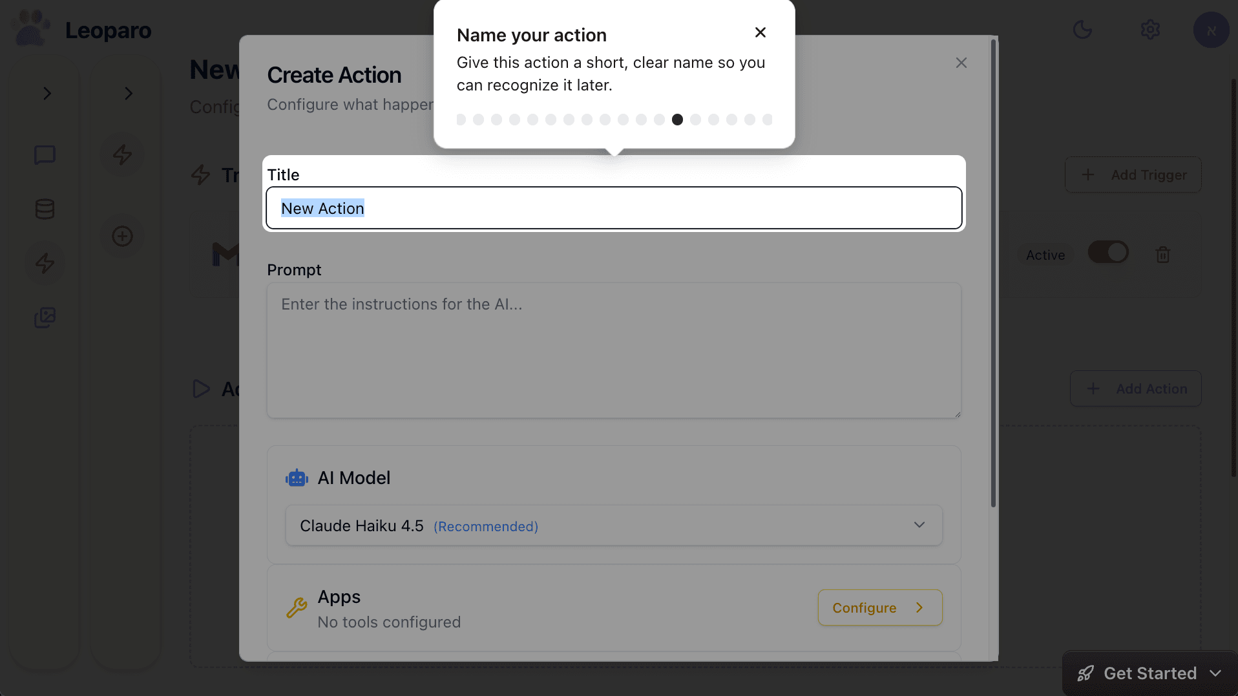Disable the Active toggle for the trigger

point(1107,252)
